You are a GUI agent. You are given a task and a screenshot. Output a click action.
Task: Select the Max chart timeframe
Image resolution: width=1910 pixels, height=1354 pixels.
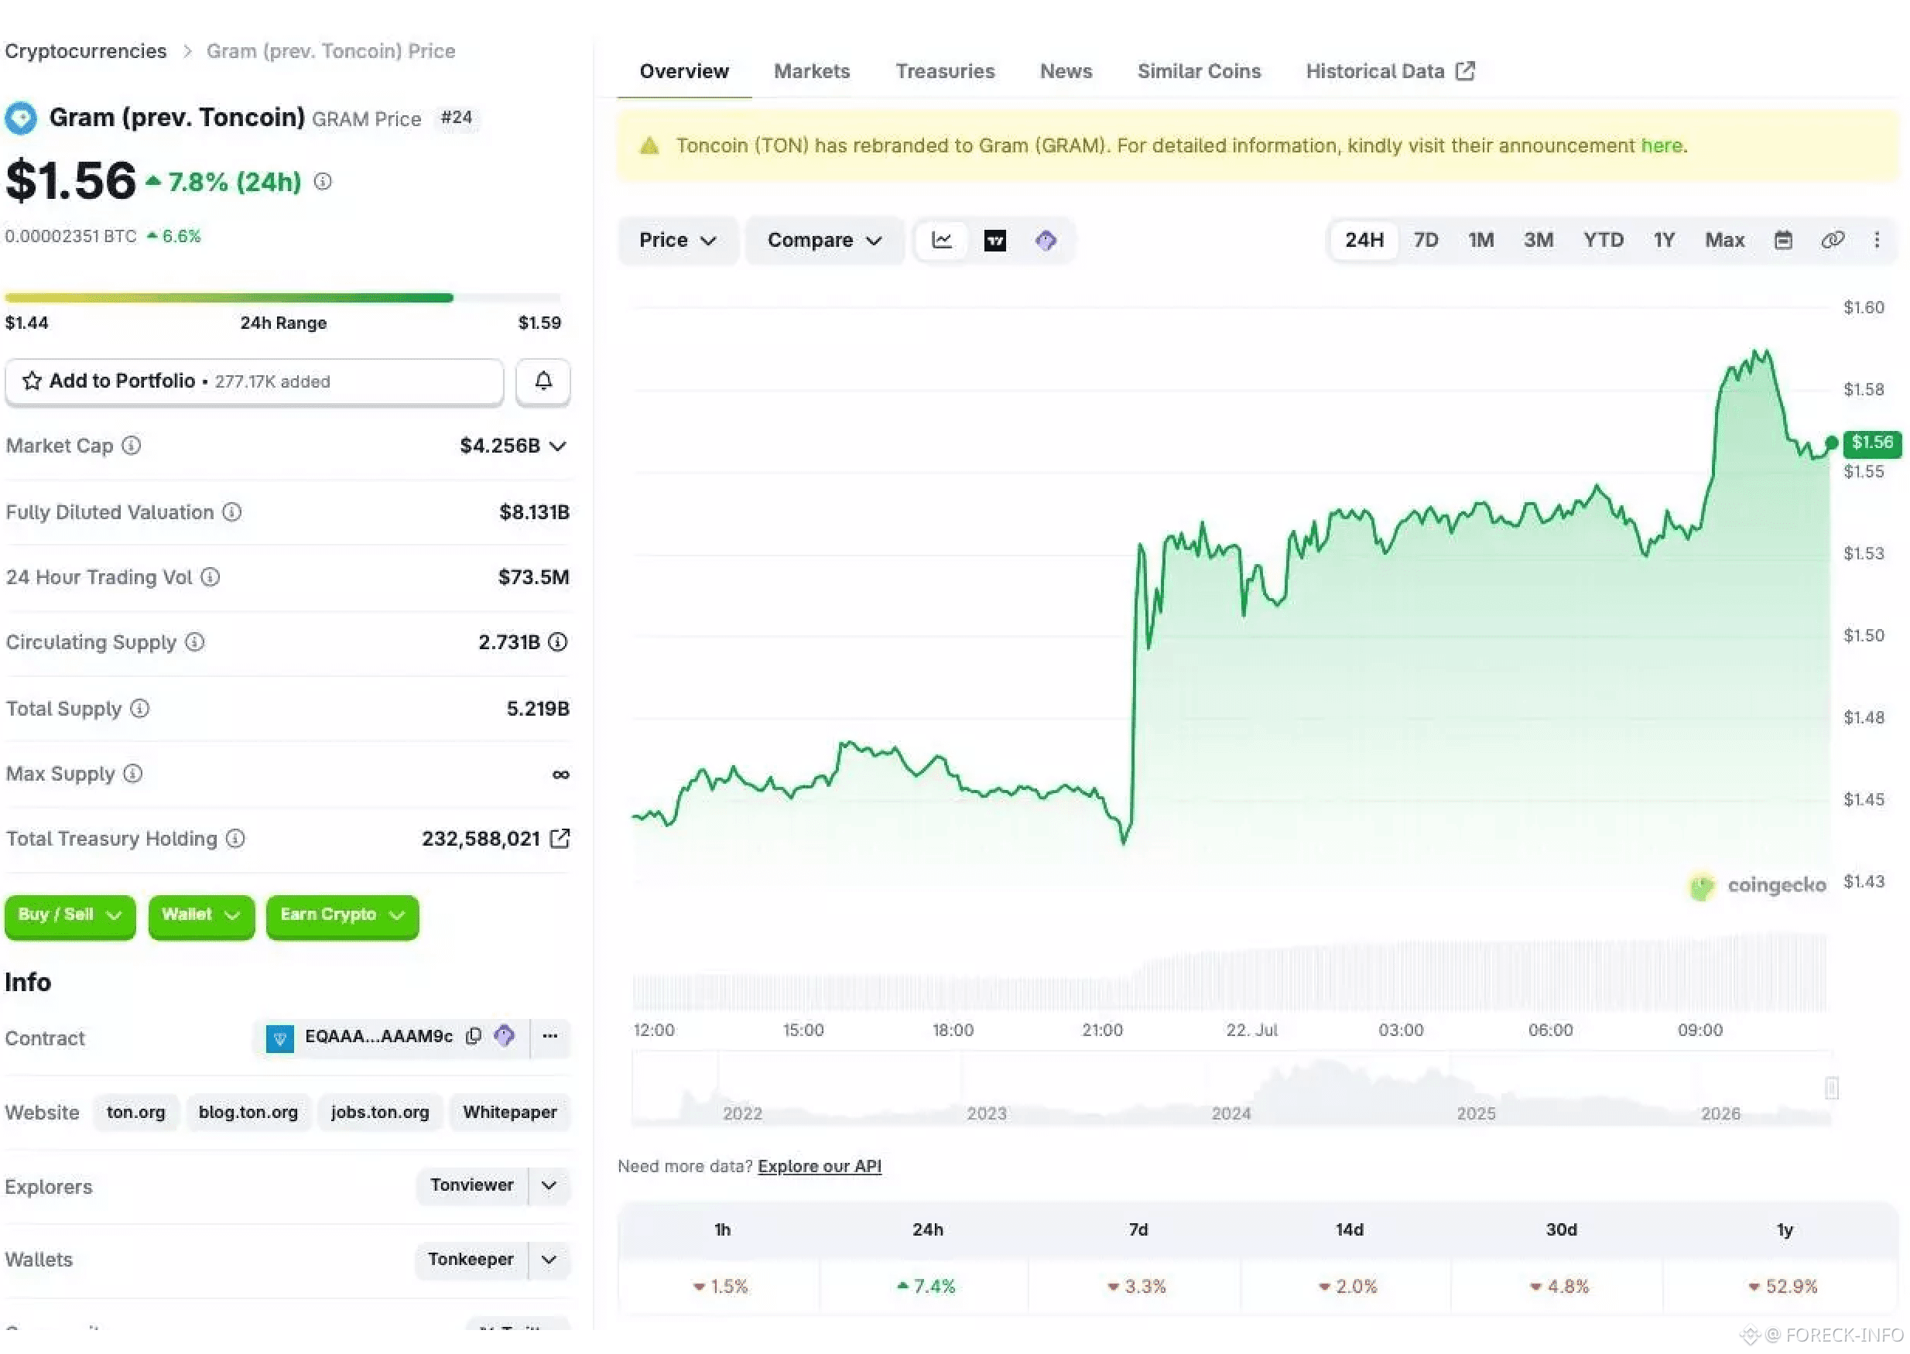click(1723, 240)
